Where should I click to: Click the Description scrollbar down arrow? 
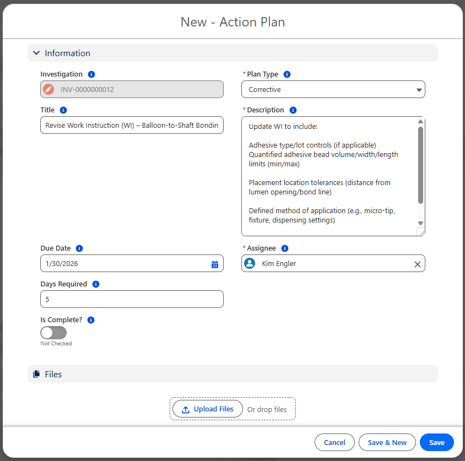point(420,223)
